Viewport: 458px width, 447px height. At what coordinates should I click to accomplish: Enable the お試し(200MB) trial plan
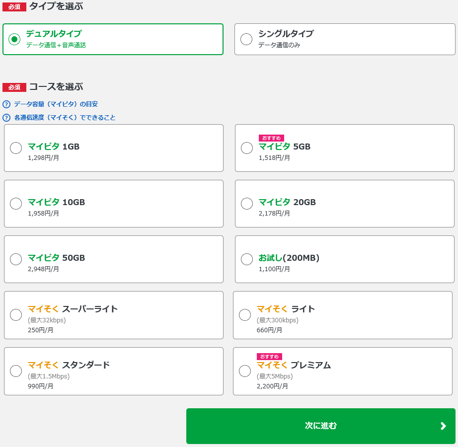[x=246, y=259]
